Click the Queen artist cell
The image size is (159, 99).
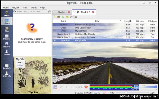tap(64, 25)
